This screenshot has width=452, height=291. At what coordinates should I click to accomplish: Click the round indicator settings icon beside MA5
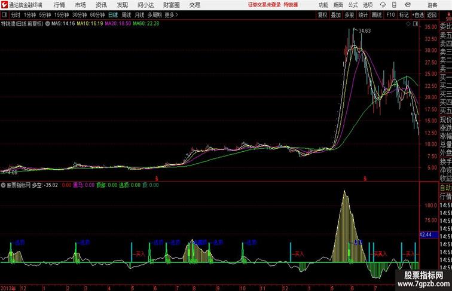(48, 24)
